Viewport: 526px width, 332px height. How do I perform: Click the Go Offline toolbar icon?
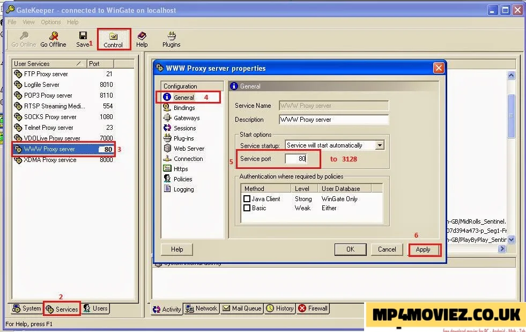pos(53,36)
